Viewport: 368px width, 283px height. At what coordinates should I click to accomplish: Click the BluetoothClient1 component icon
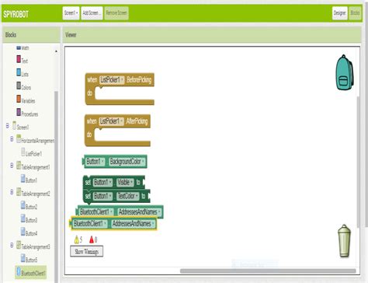pyautogui.click(x=19, y=271)
